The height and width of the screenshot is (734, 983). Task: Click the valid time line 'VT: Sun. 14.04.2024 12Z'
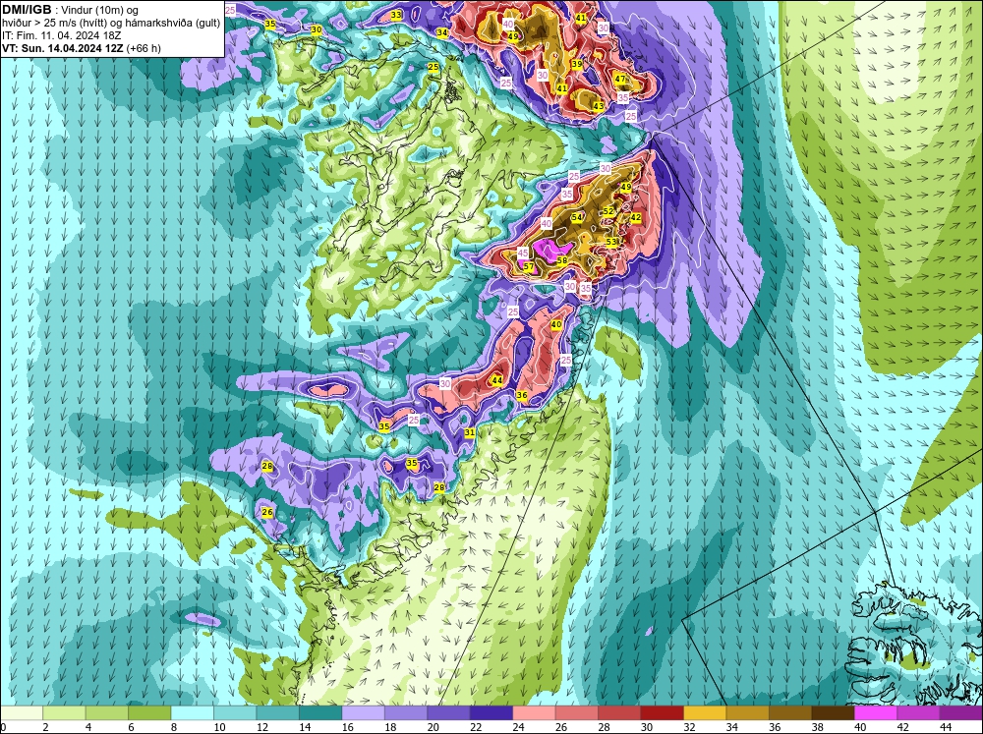(63, 48)
